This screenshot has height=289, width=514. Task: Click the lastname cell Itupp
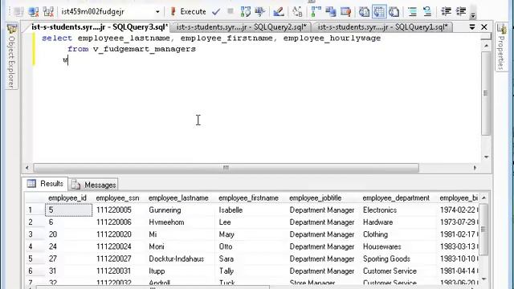180,271
